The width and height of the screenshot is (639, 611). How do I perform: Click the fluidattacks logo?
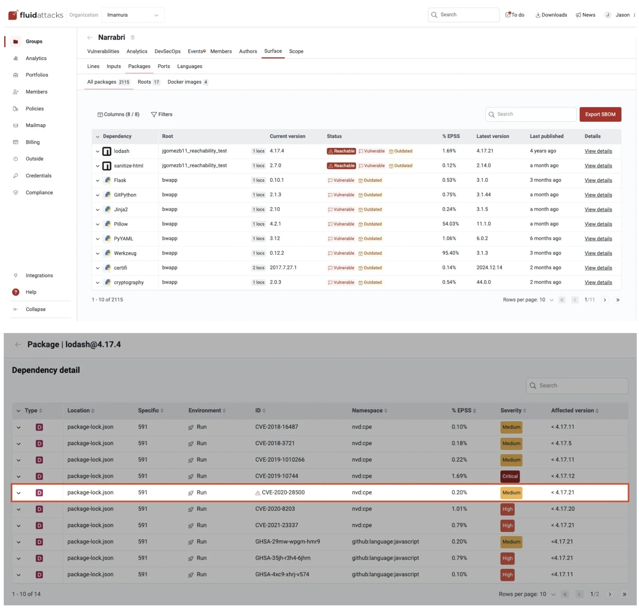[x=36, y=15]
